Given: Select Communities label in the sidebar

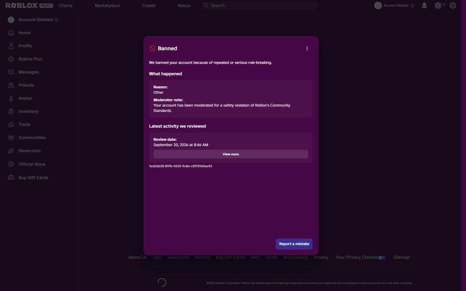Looking at the screenshot, I should click(x=32, y=138).
